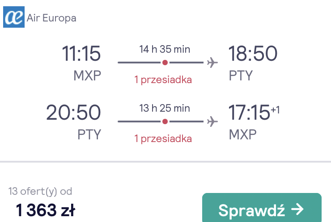Click the 13 ofert(y) od label
Image resolution: width=331 pixels, height=222 pixels.
point(40,192)
